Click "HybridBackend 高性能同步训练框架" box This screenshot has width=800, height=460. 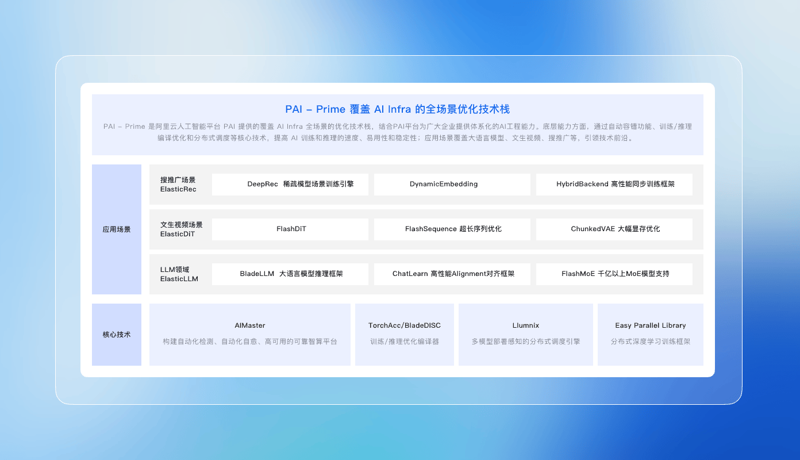614,185
